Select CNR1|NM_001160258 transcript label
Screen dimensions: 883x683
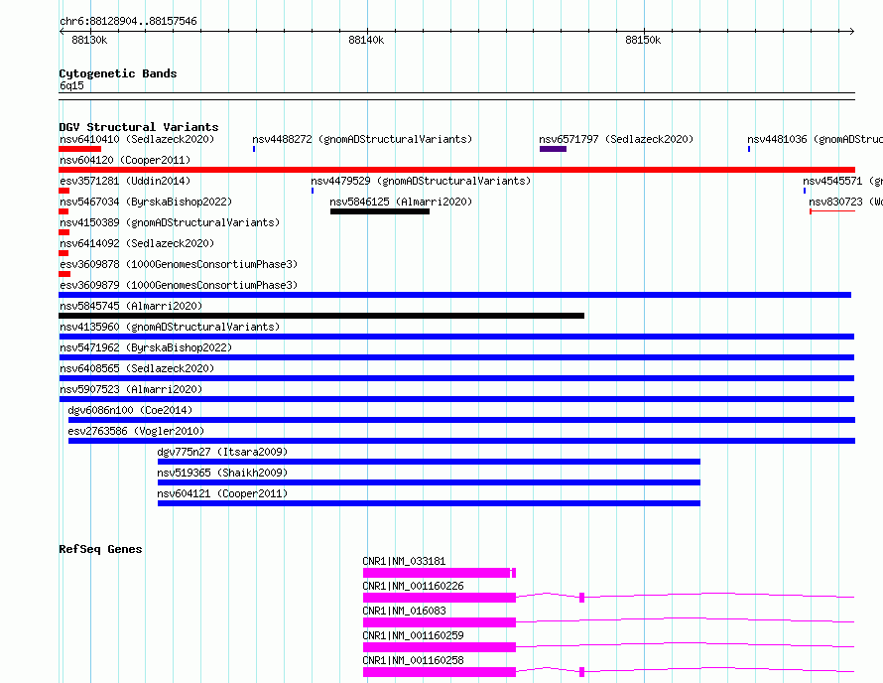point(413,660)
